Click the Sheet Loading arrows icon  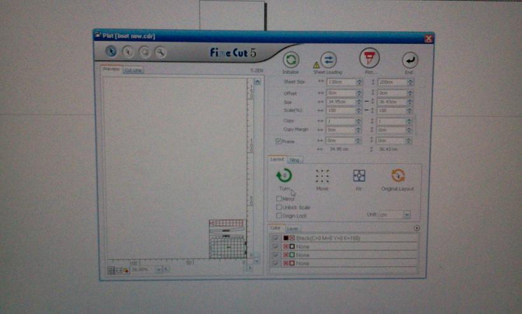[328, 60]
